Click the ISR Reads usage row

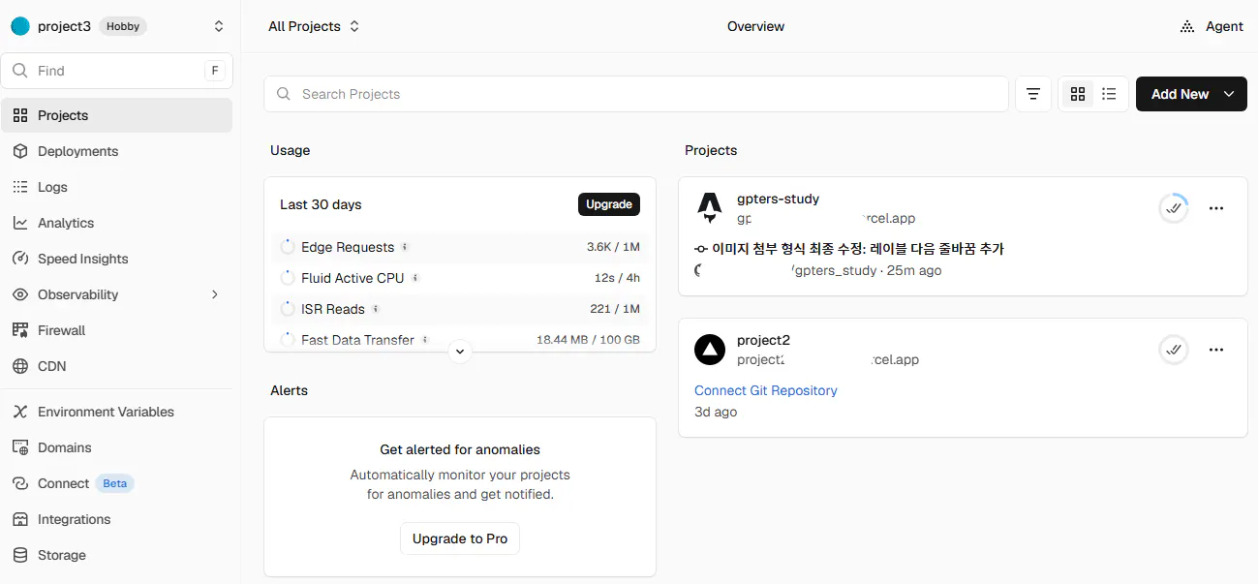pos(460,309)
